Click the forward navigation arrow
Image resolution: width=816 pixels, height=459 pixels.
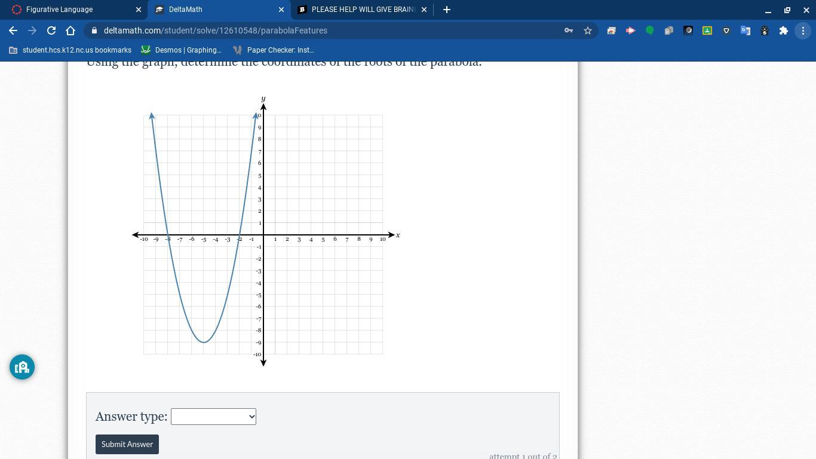coord(32,30)
